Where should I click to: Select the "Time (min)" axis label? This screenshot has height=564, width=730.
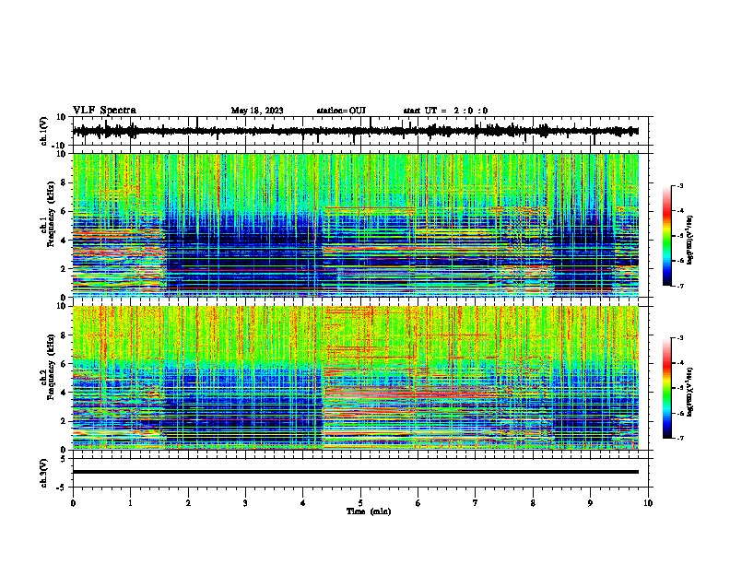click(369, 511)
